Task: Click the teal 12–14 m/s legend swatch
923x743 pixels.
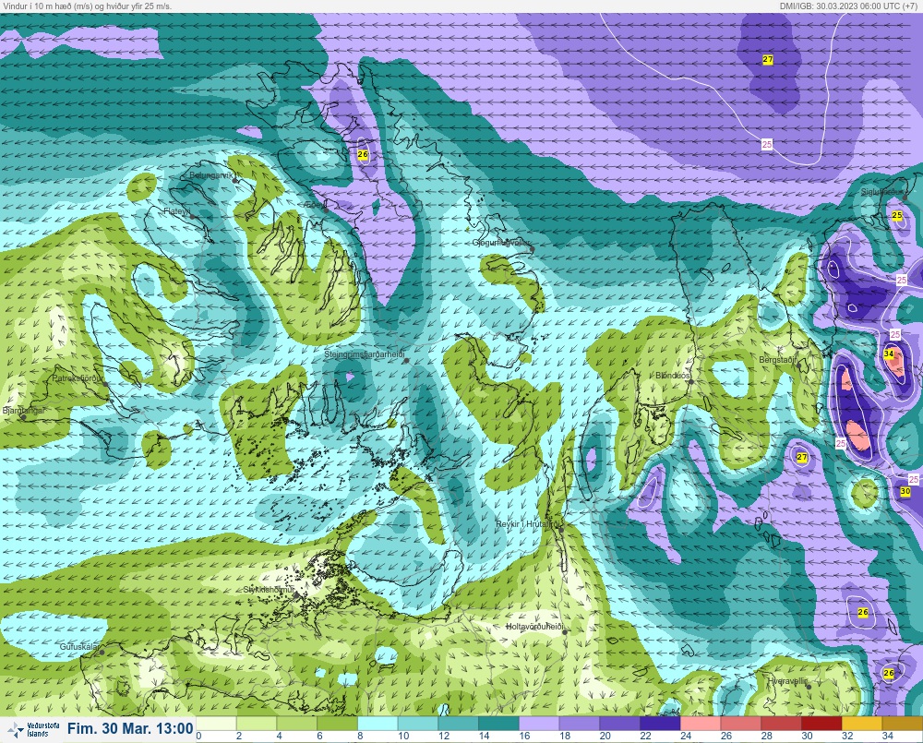Action: pyautogui.click(x=458, y=724)
